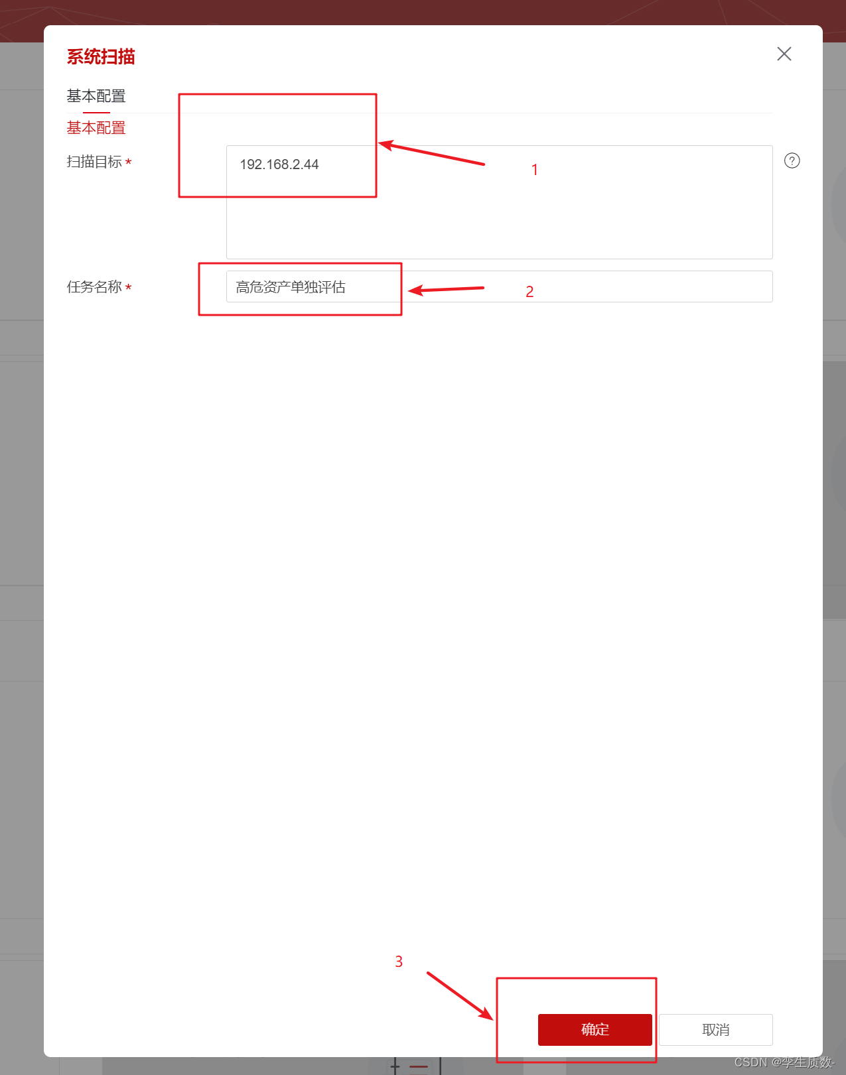Switch to the 基本配置 tab
The width and height of the screenshot is (846, 1075).
coord(96,96)
